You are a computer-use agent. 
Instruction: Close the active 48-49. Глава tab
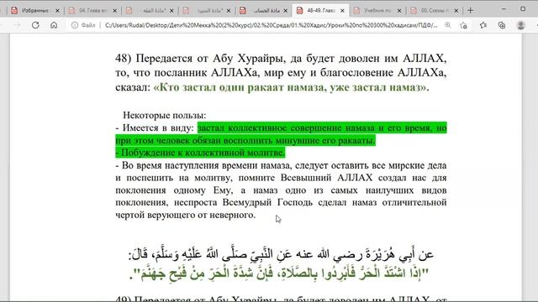coord(342,11)
